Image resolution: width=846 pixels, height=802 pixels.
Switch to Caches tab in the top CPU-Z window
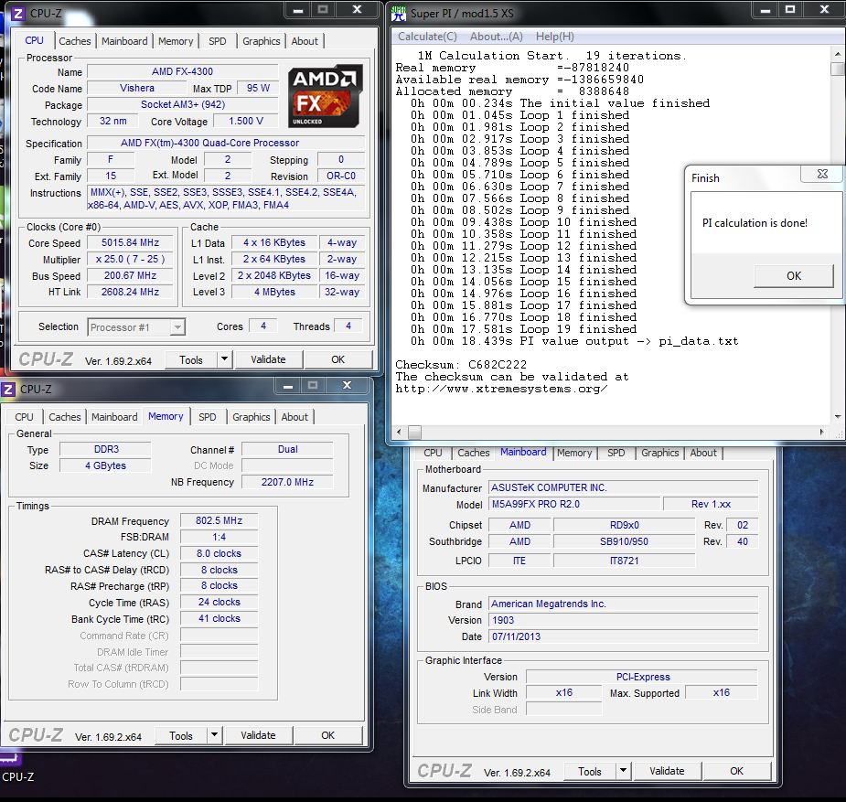pyautogui.click(x=74, y=41)
